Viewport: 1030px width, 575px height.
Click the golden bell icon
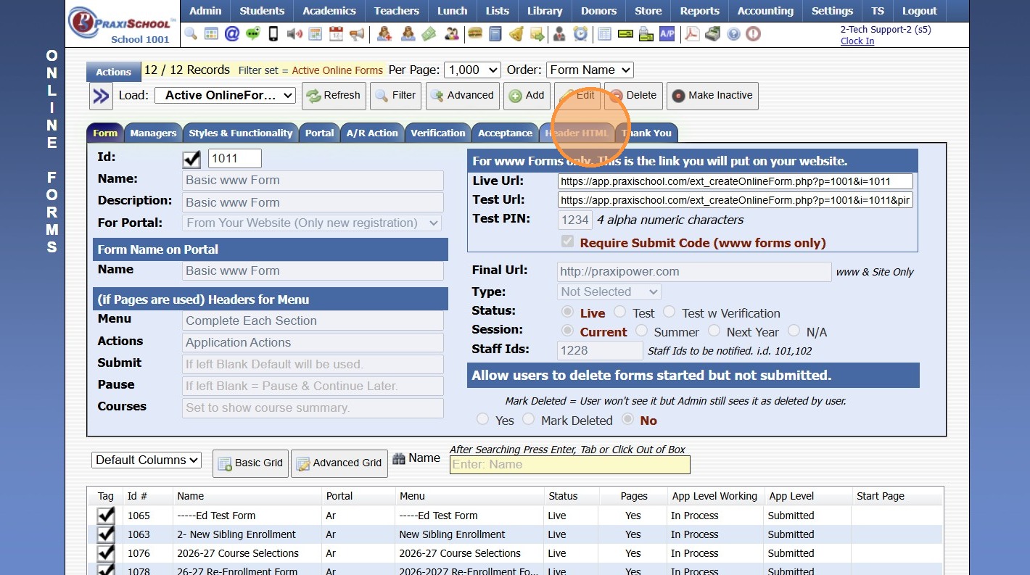tap(516, 33)
